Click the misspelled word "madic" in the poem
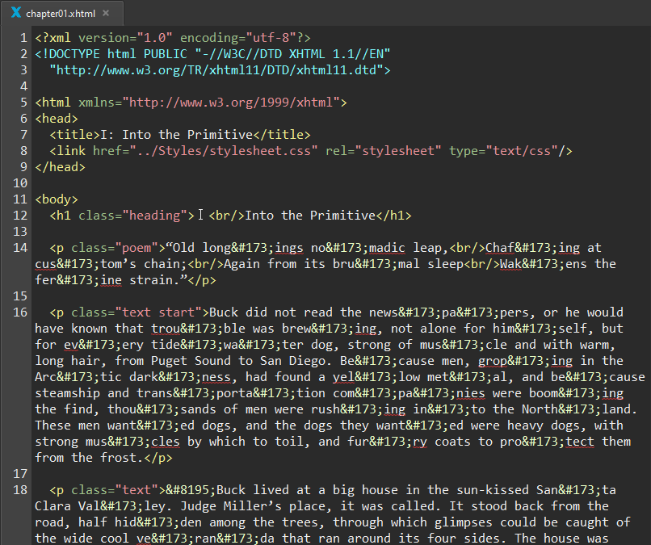651x545 pixels. 387,248
